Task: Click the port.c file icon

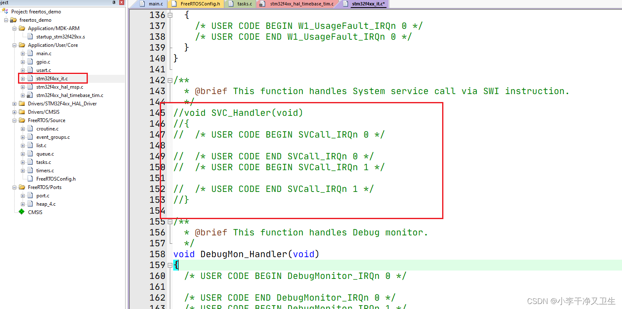Action: coord(30,195)
